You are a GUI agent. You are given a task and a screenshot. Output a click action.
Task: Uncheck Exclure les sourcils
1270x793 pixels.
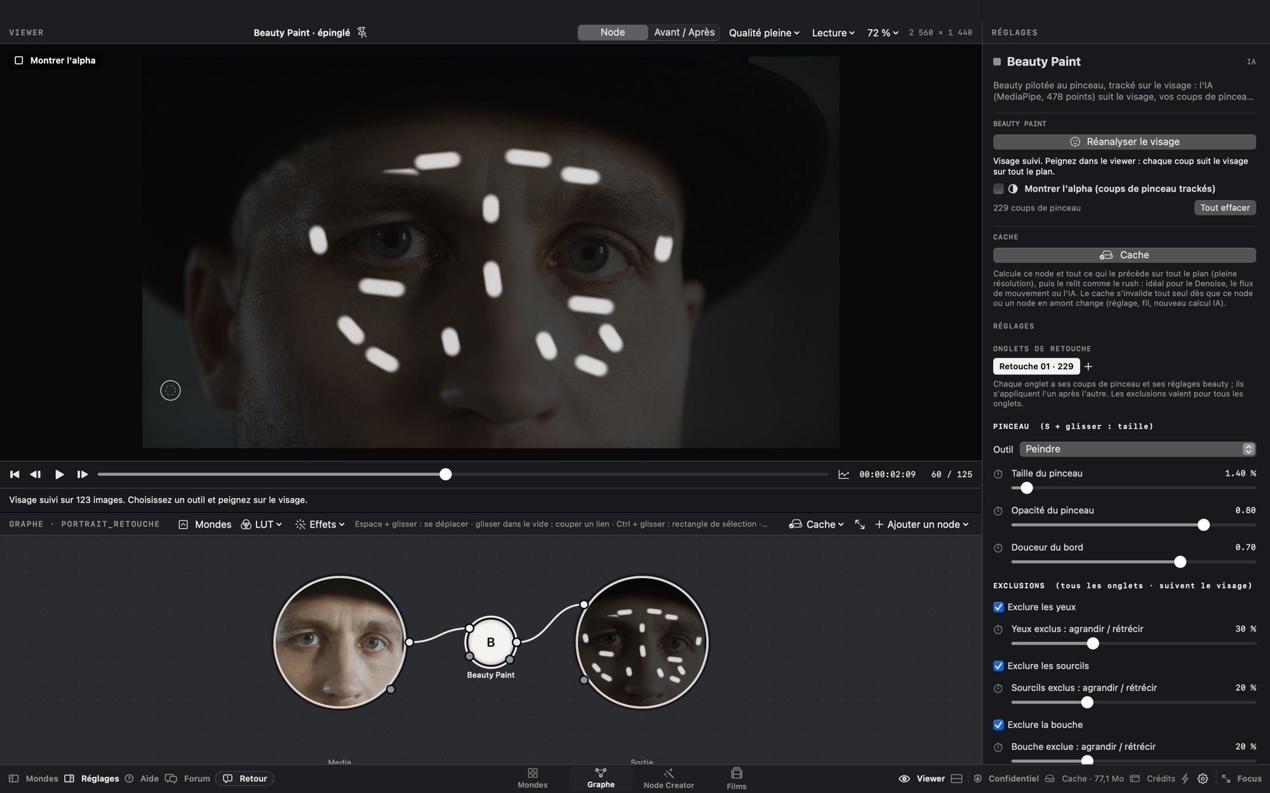998,666
